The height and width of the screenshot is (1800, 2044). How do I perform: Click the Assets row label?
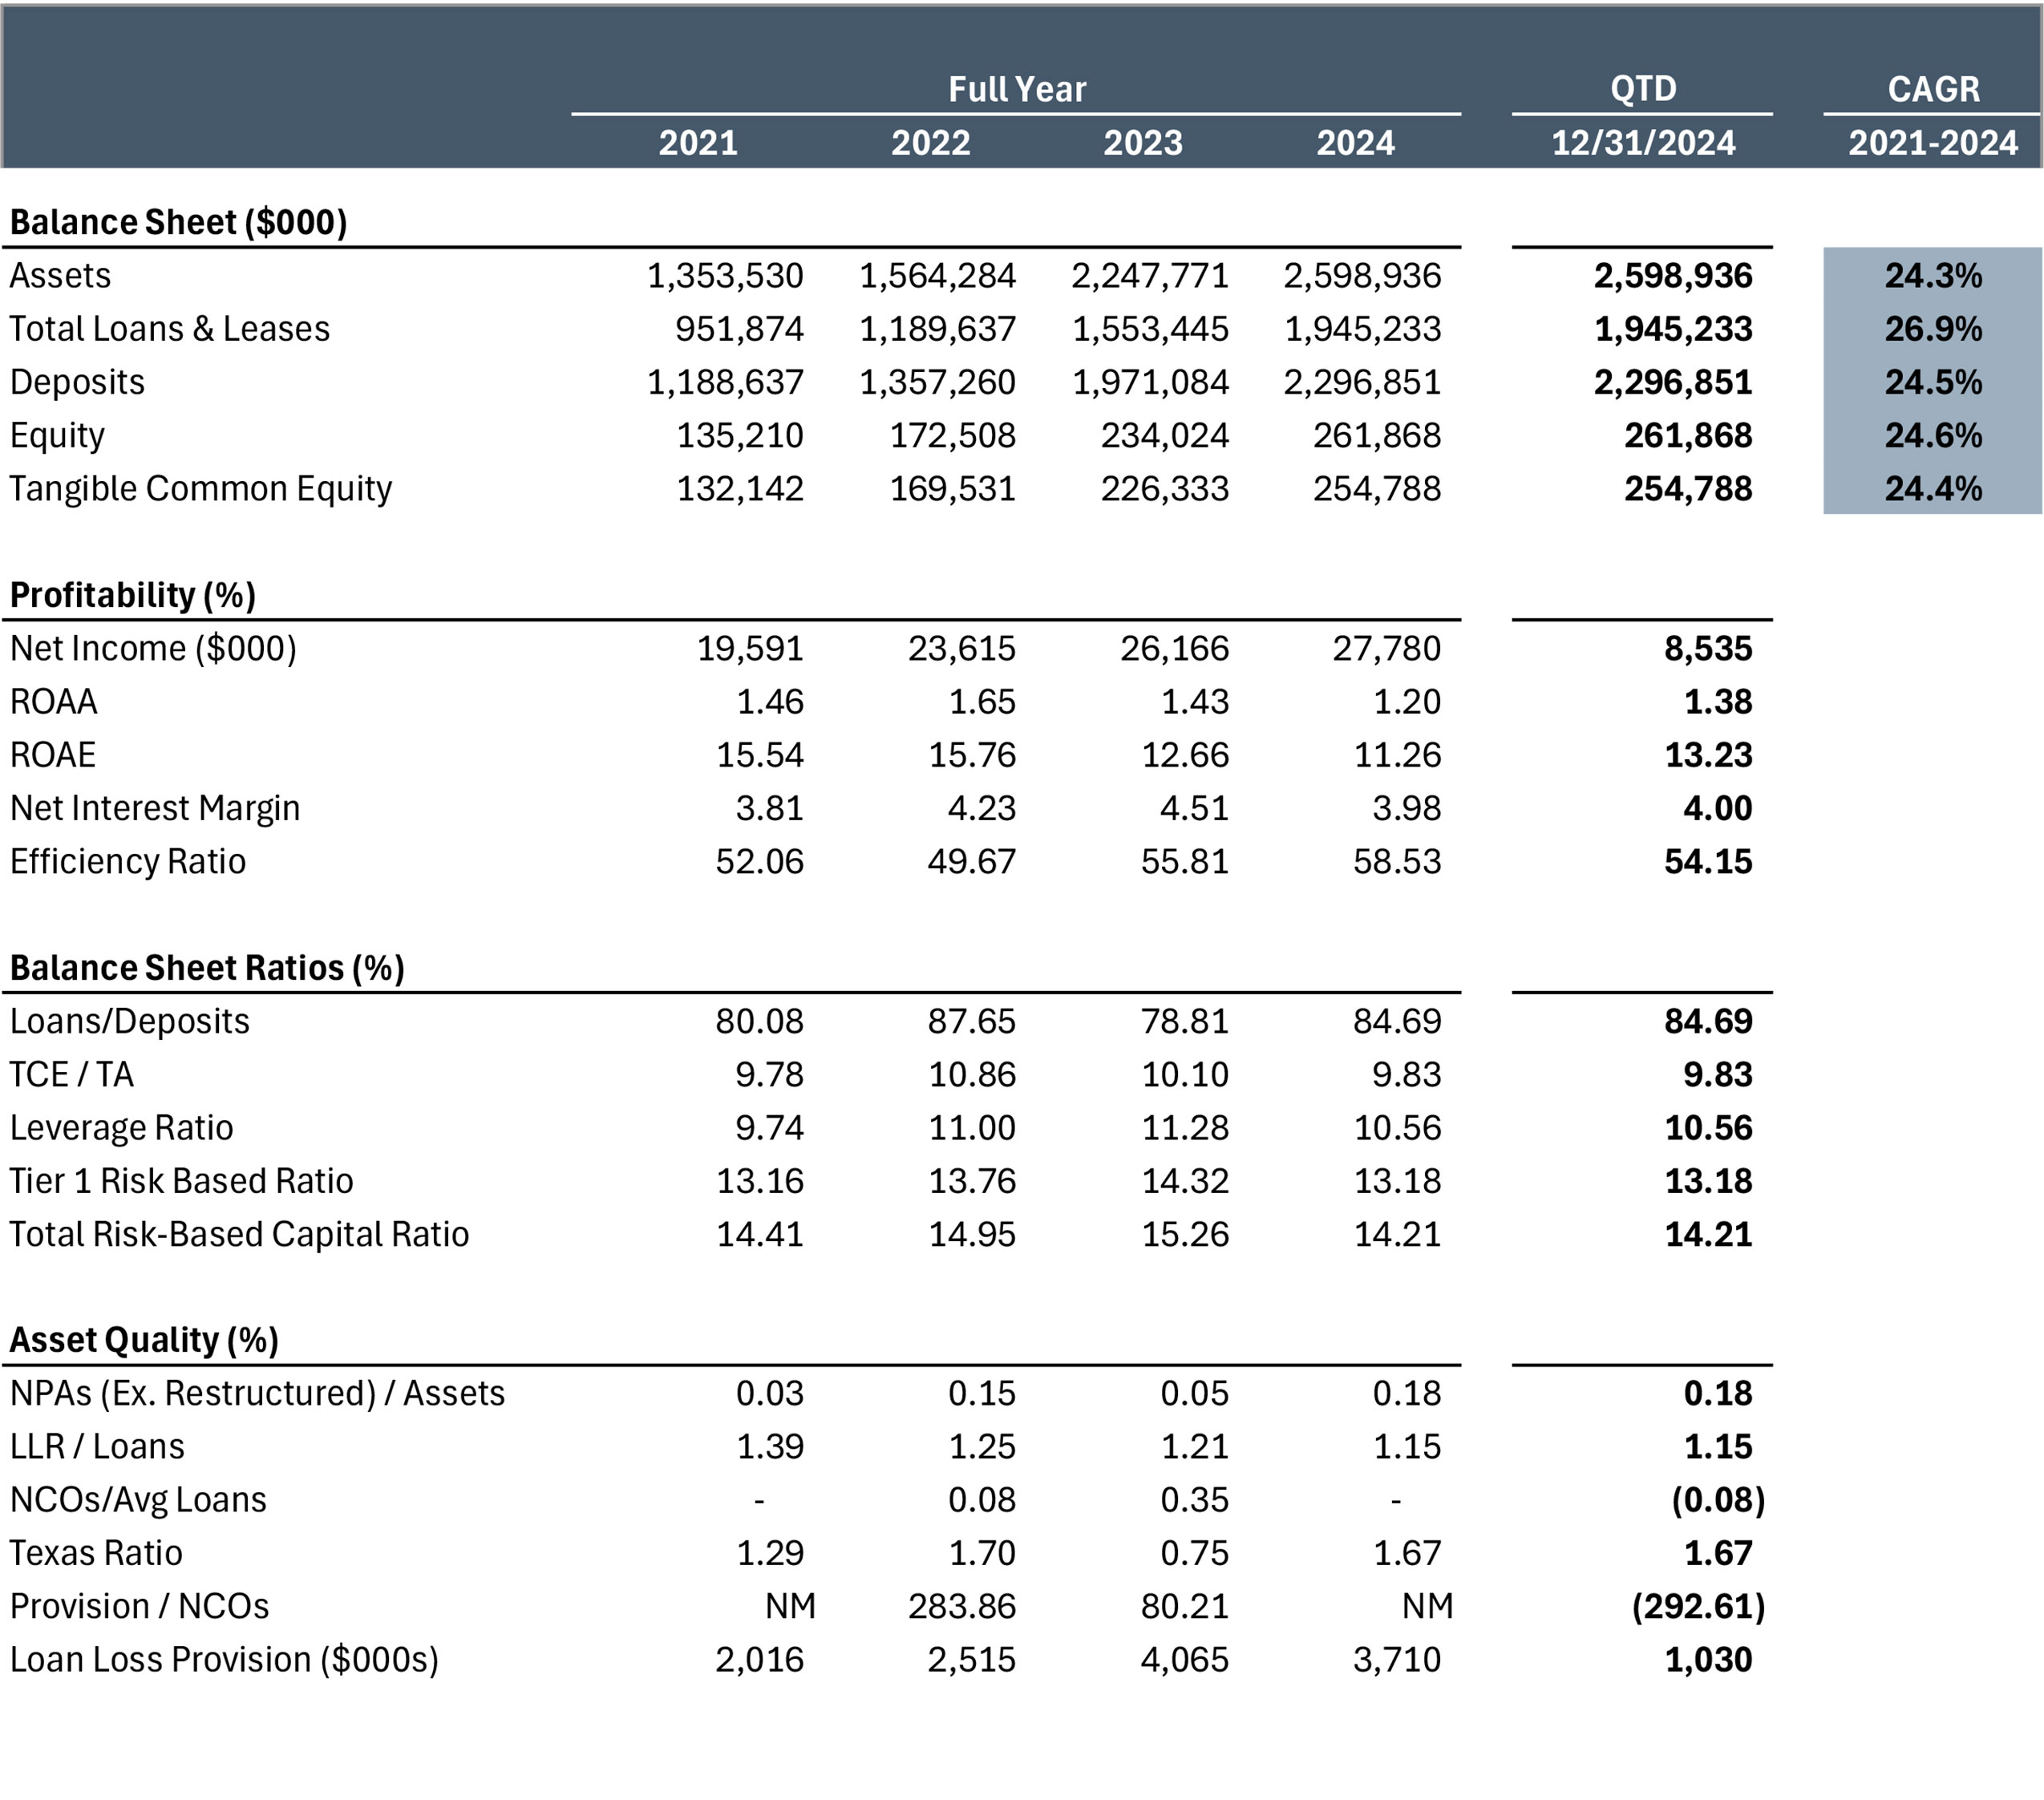tap(60, 275)
